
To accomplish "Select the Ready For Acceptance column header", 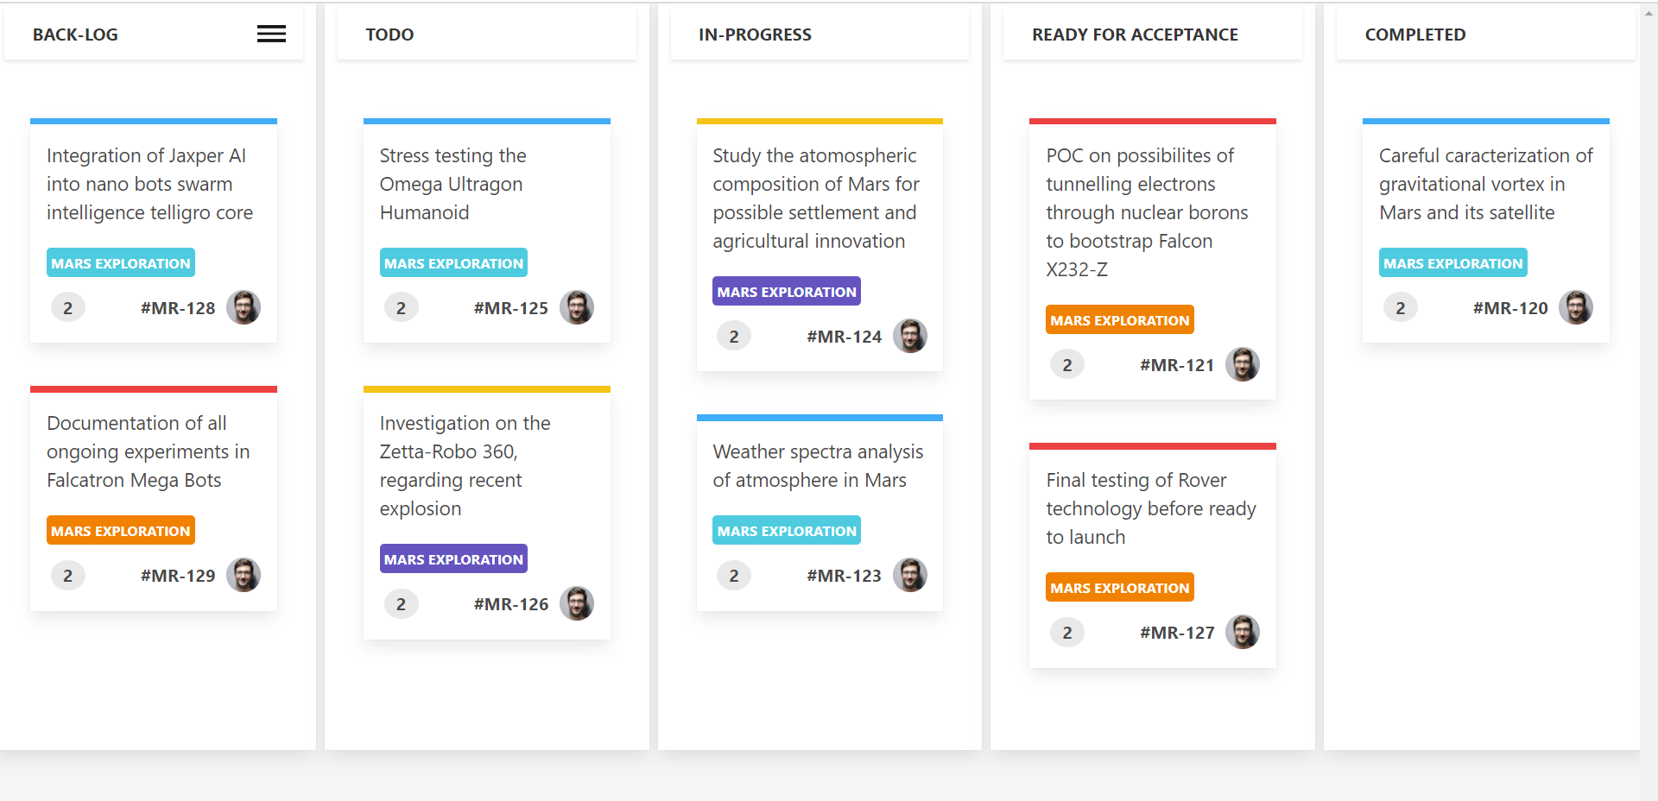I will click(1135, 35).
